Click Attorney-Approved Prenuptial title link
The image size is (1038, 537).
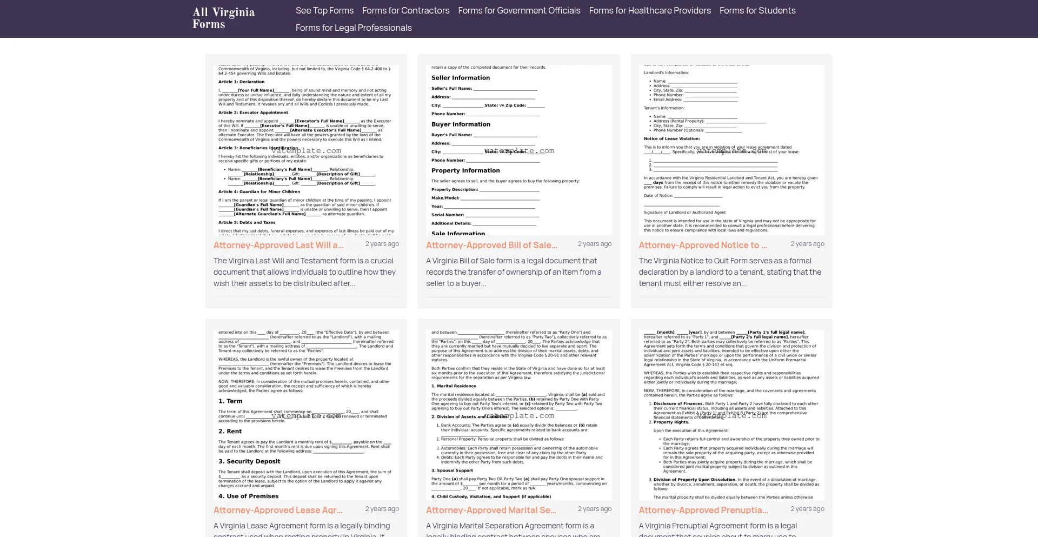pos(703,510)
